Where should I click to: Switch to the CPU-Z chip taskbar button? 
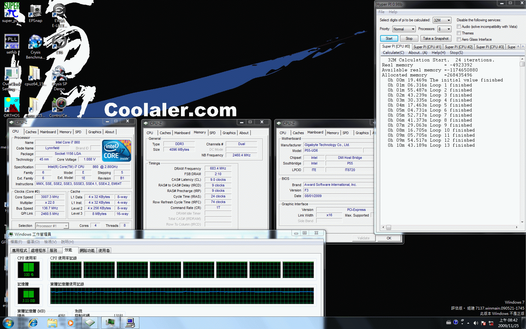[90, 323]
